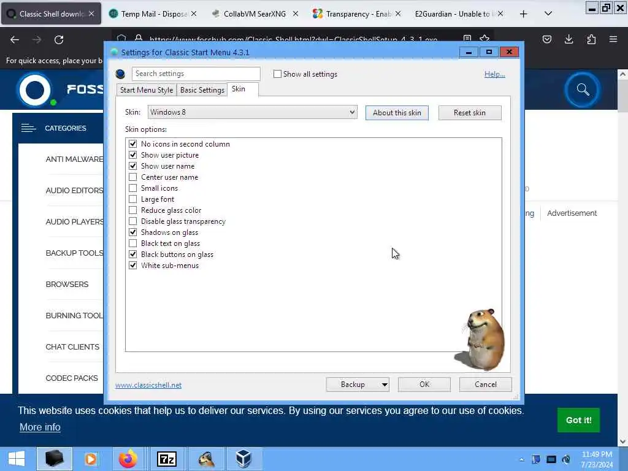Open the Help link
The image size is (628, 471).
(x=495, y=74)
